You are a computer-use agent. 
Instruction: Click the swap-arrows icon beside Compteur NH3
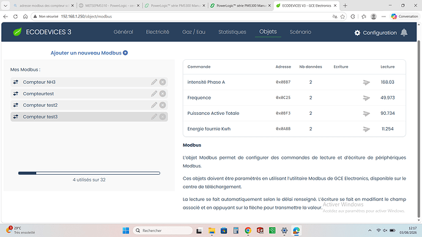tap(16, 82)
